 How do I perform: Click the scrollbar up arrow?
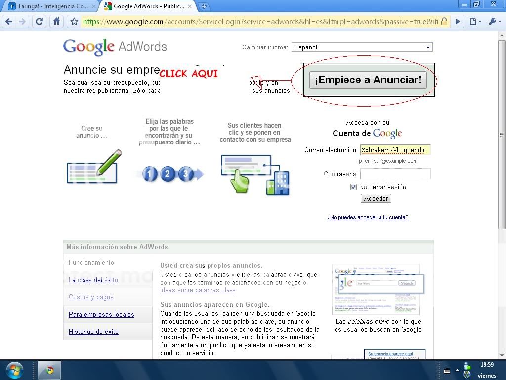pyautogui.click(x=501, y=35)
